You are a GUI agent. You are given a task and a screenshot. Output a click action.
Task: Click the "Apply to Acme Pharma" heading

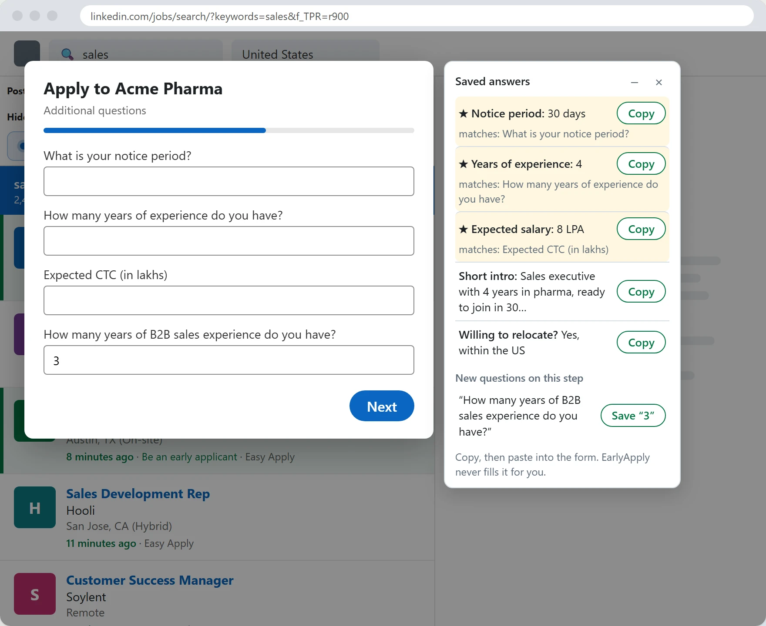[133, 89]
